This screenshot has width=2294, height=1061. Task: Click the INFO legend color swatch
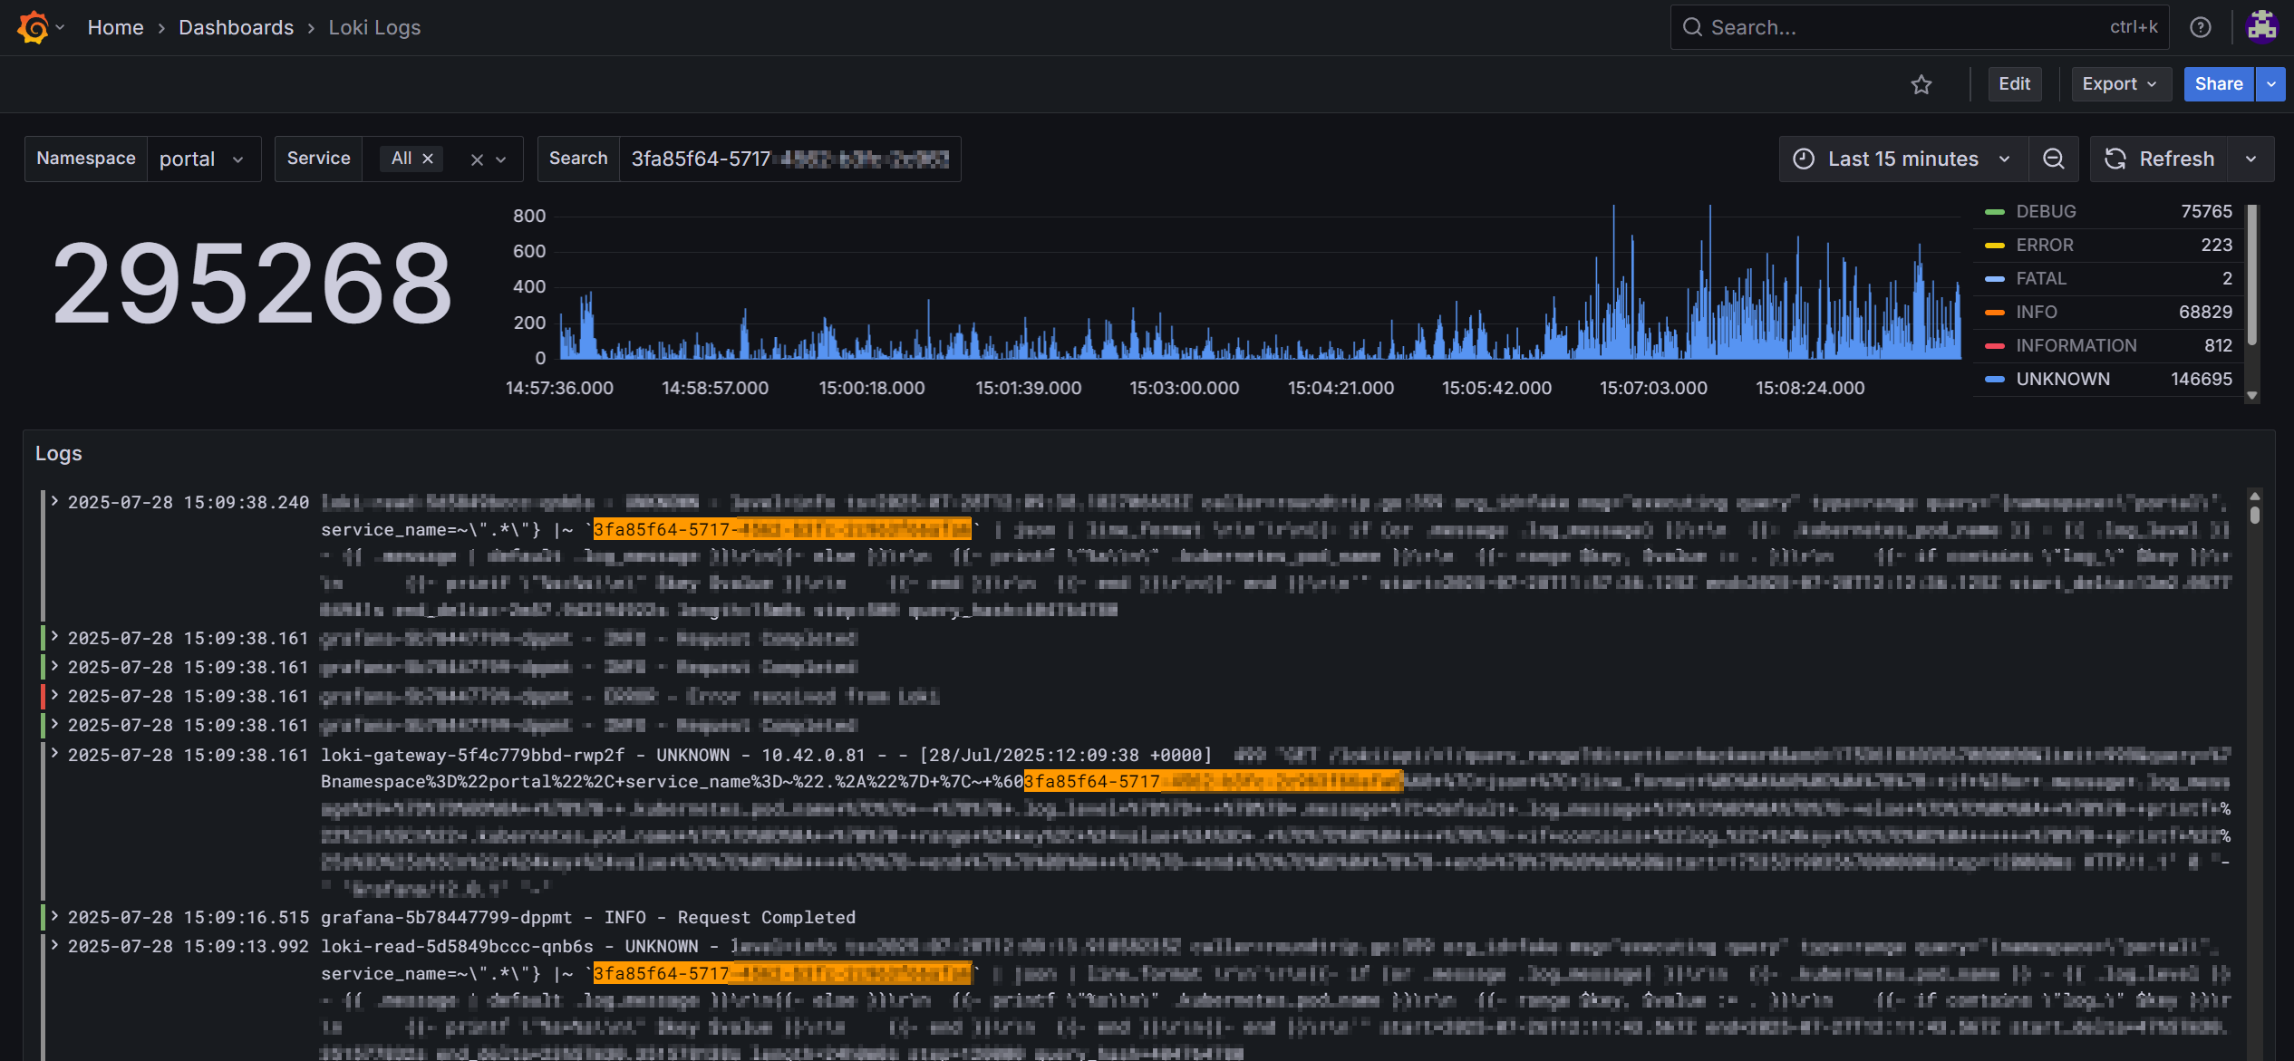(1994, 313)
